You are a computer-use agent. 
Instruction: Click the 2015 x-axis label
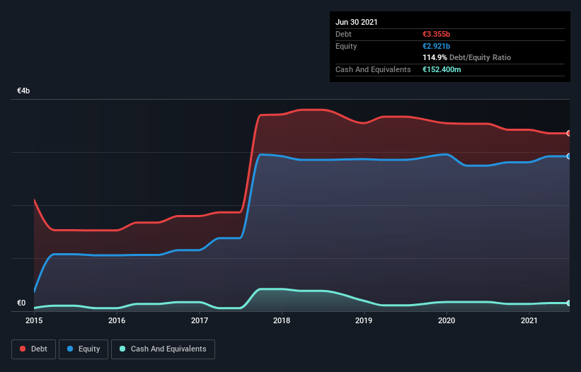pos(34,320)
